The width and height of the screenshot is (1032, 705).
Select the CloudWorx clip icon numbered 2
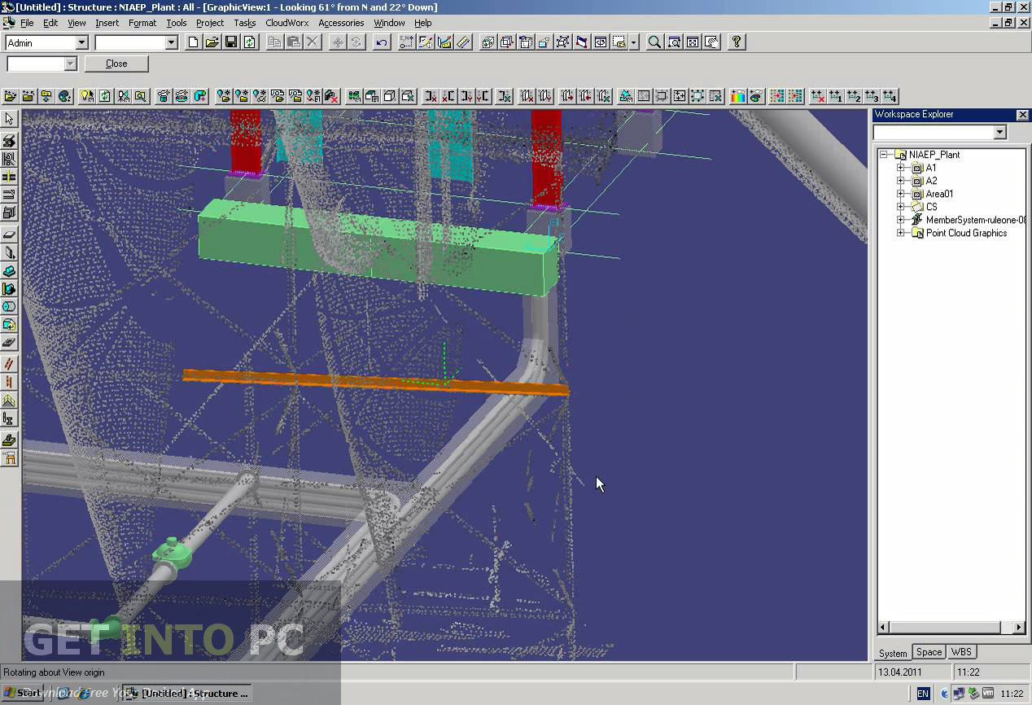point(854,96)
